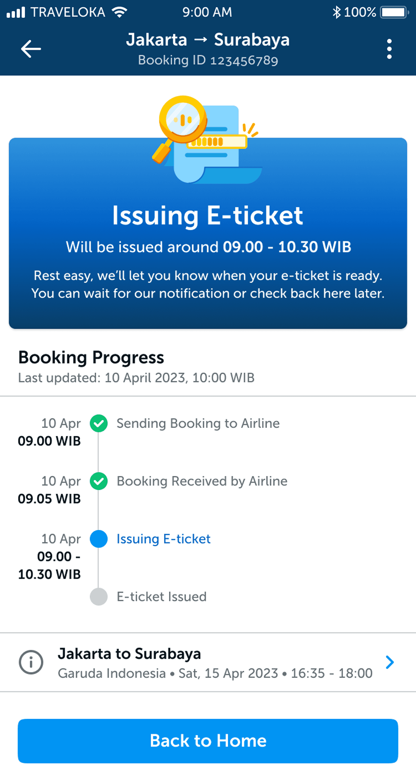The image size is (416, 780).
Task: Tap the Wi-Fi status icon
Action: click(119, 12)
